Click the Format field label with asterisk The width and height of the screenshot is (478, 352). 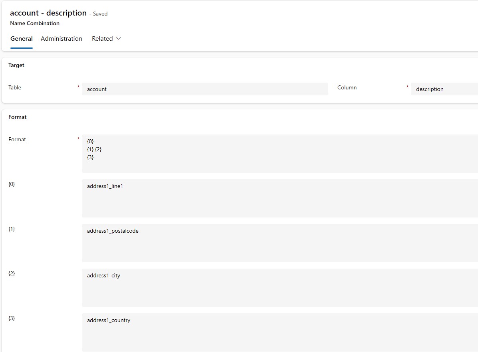(17, 139)
